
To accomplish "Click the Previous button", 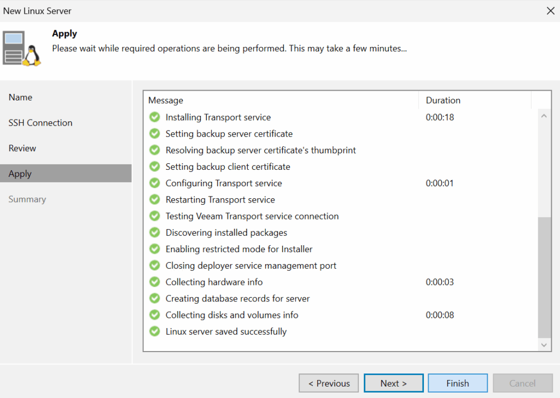I will [329, 383].
